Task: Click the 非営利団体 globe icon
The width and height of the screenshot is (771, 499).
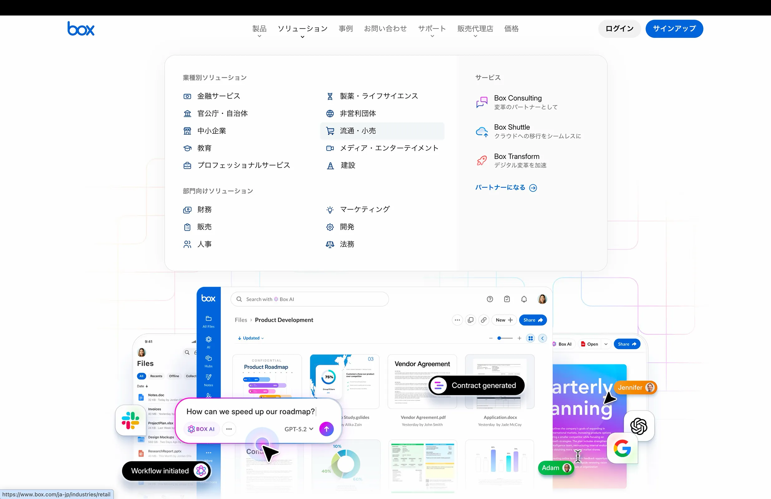Action: 330,114
